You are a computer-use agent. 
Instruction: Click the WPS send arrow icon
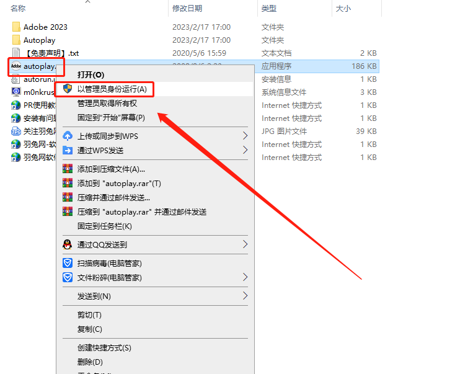click(68, 150)
